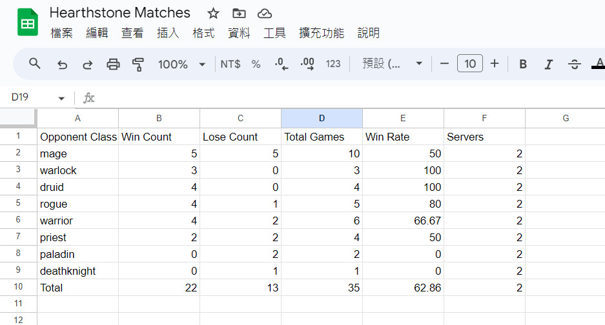The image size is (605, 325).
Task: Select column B header
Action: click(x=159, y=119)
